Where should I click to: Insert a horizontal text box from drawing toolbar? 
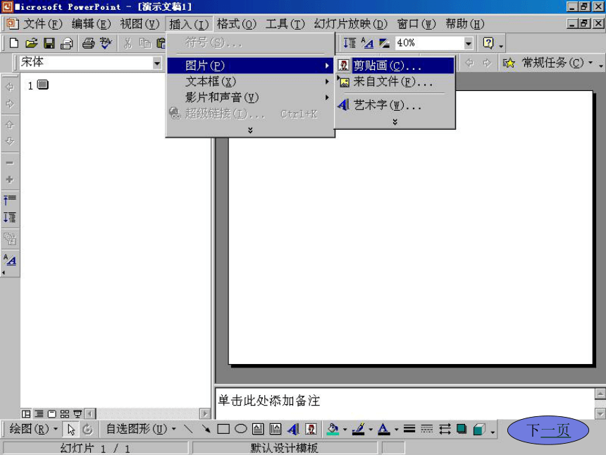pos(258,429)
